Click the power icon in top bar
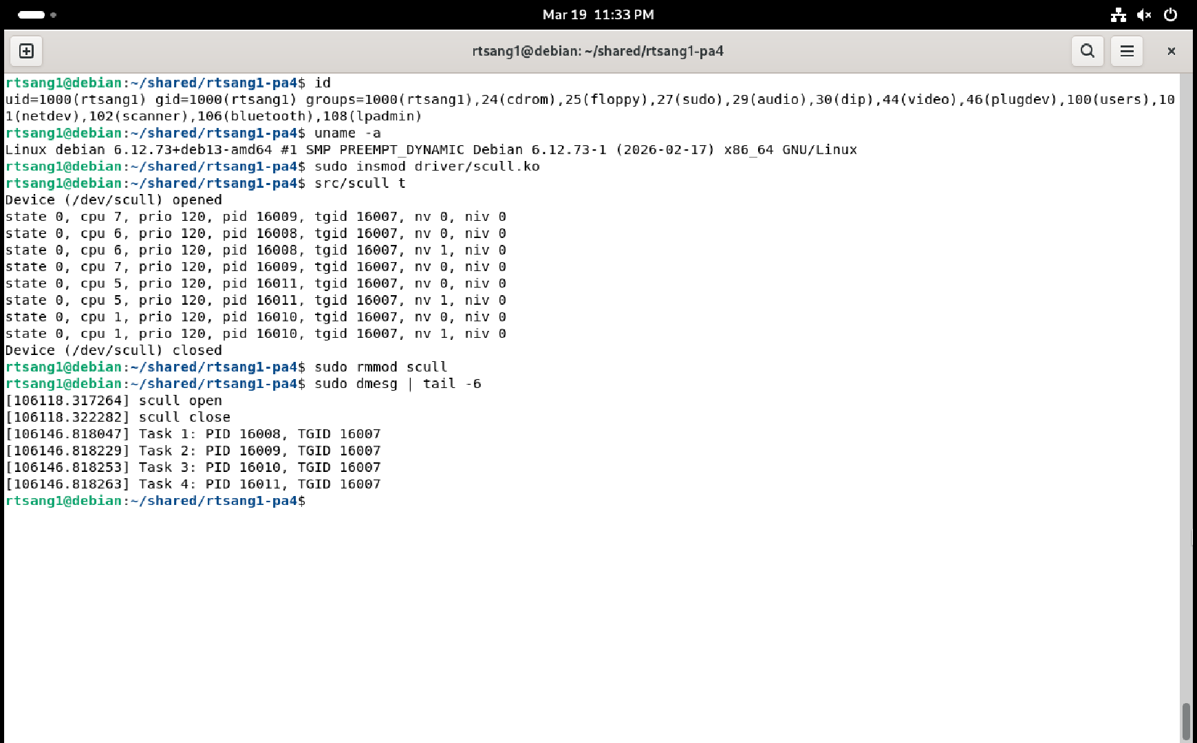1197x743 pixels. (x=1170, y=14)
